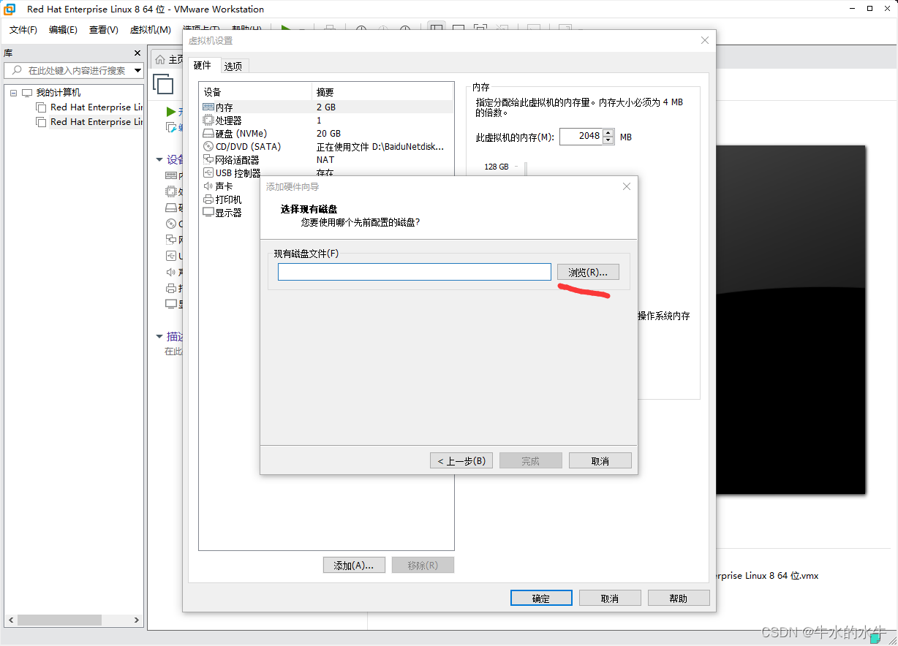
Task: Click the 'NAT' summary cell
Action: coord(325,160)
